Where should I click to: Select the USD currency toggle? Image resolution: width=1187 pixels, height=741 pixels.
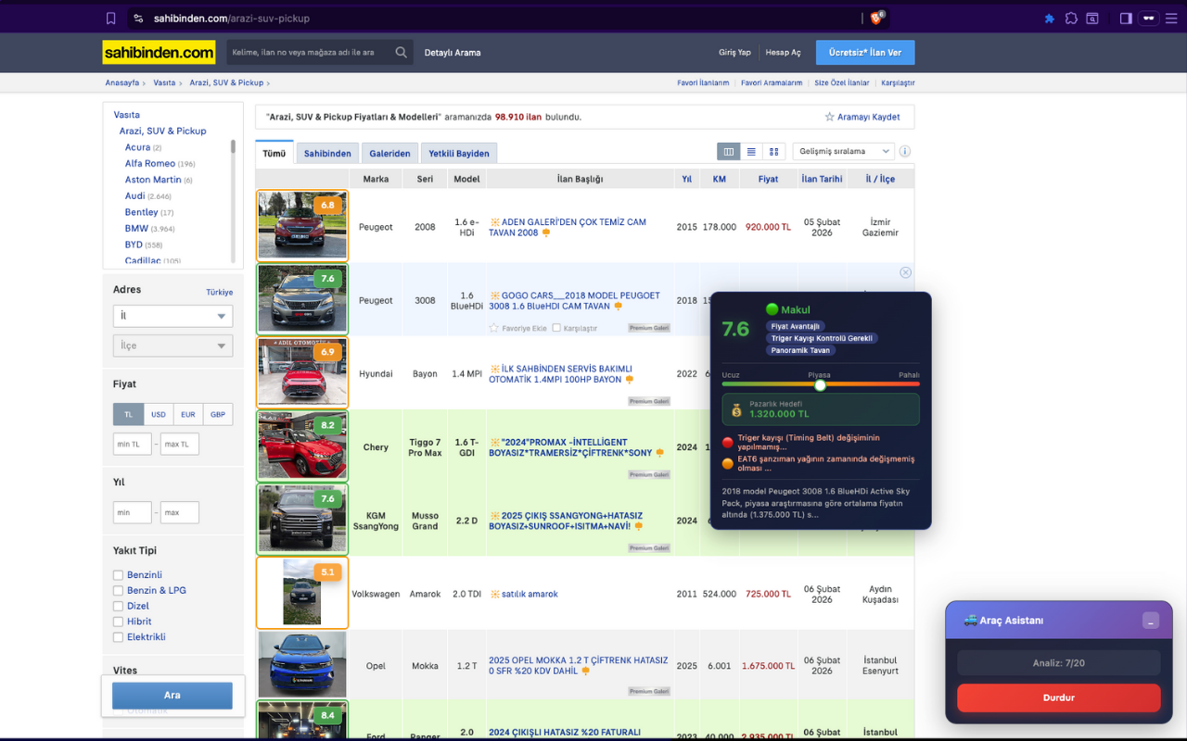tap(159, 415)
